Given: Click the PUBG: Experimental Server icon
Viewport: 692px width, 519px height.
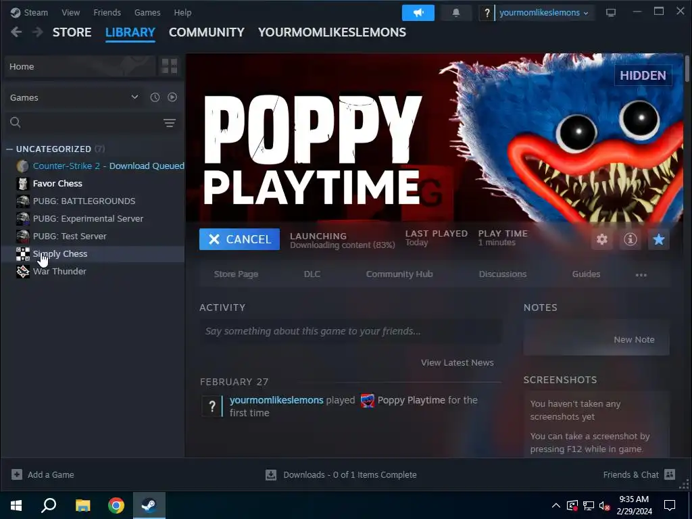Looking at the screenshot, I should [x=22, y=218].
